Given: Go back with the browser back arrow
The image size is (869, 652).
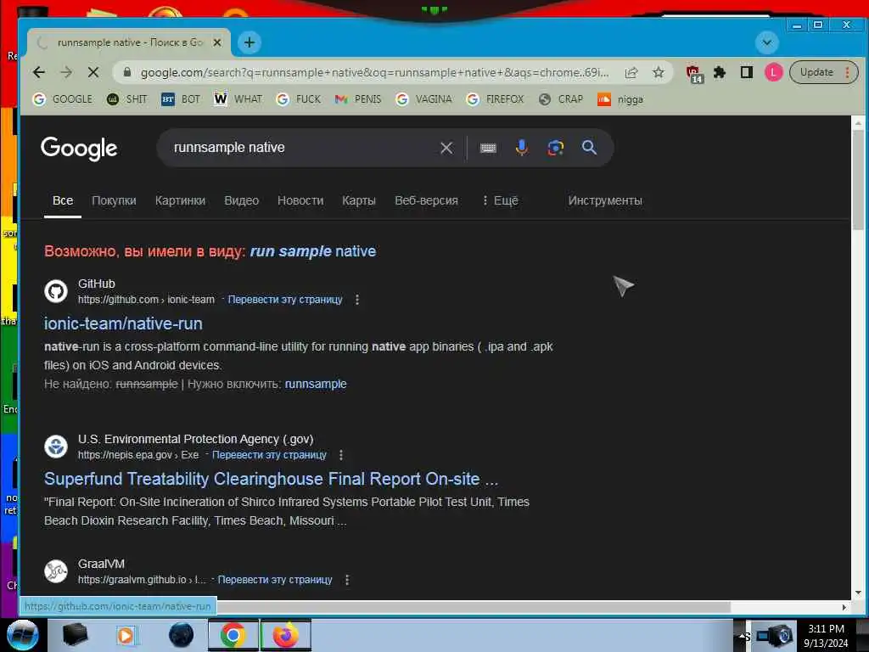Looking at the screenshot, I should [x=39, y=72].
